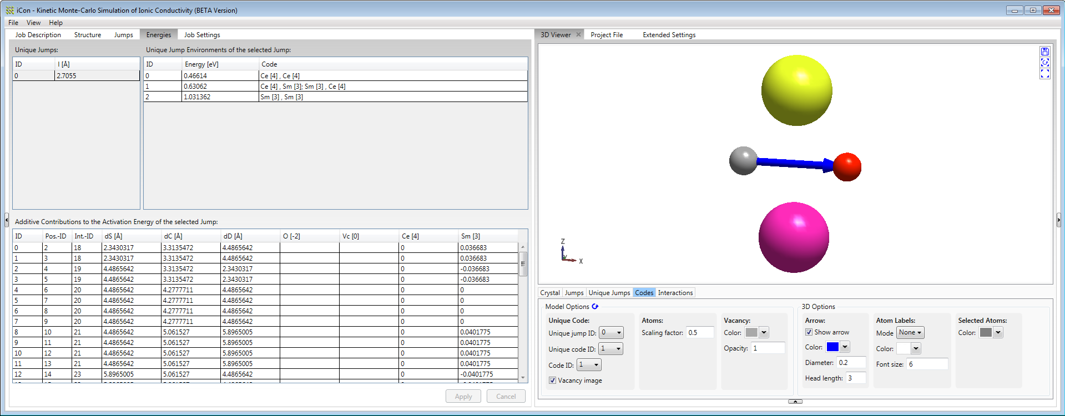Screen dimensions: 1065x416
Task: Switch to the Extended Settings tab
Action: [x=669, y=34]
